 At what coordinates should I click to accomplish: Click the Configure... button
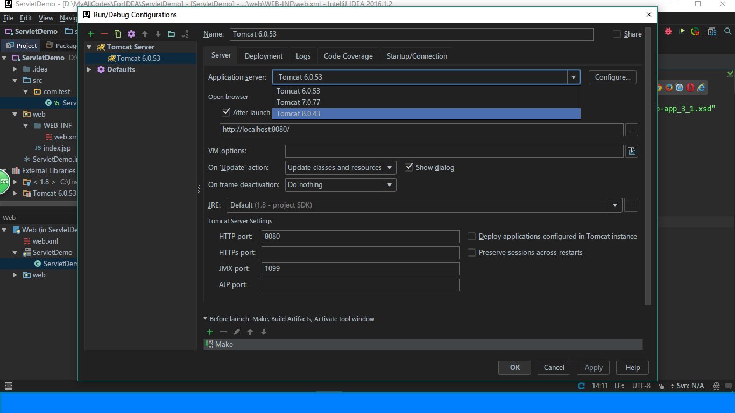613,77
